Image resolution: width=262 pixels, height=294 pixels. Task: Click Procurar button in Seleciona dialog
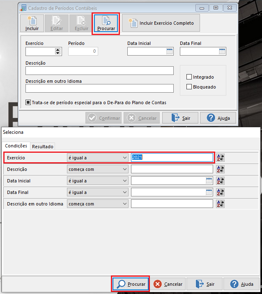point(130,284)
